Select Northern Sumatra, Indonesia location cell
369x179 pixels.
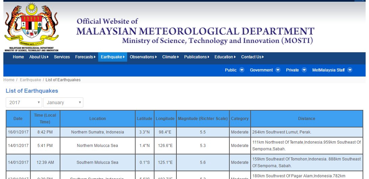(98, 132)
